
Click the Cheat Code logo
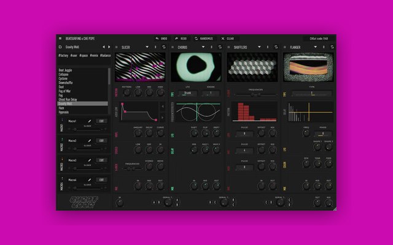[84, 202]
